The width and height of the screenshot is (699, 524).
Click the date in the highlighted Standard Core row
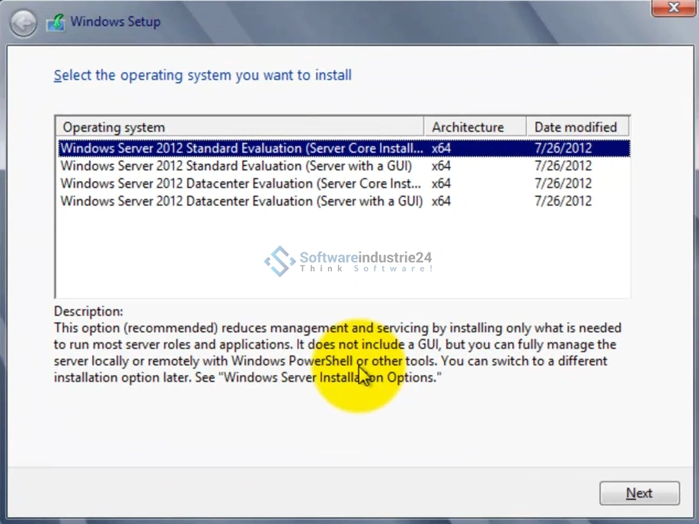pyautogui.click(x=563, y=148)
